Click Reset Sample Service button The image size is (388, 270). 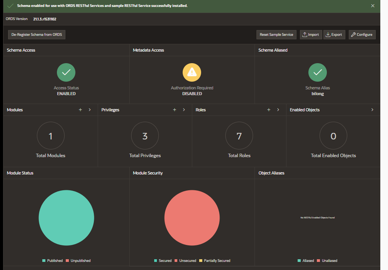(276, 35)
